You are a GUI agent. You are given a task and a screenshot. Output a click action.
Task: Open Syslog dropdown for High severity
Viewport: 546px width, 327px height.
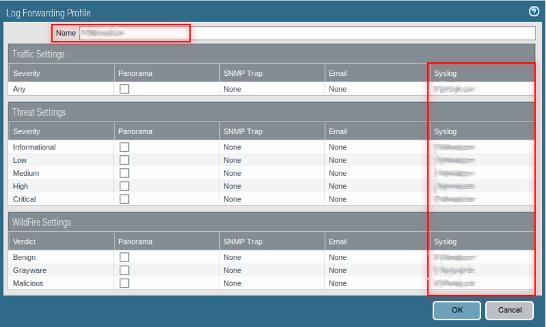pyautogui.click(x=482, y=186)
